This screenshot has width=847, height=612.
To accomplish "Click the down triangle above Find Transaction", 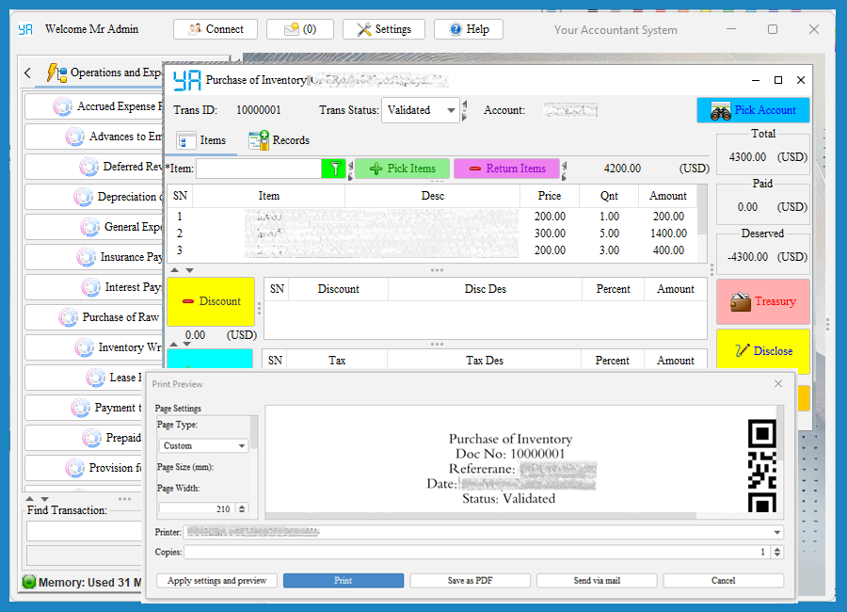I will 45,499.
